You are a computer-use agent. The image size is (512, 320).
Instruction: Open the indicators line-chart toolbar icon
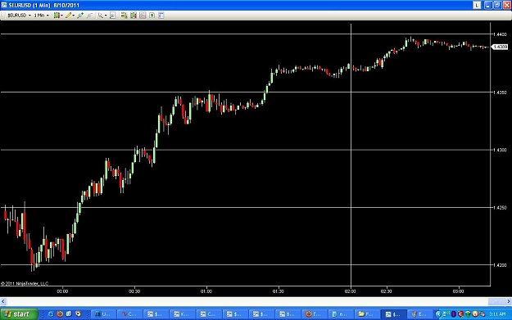(143, 16)
